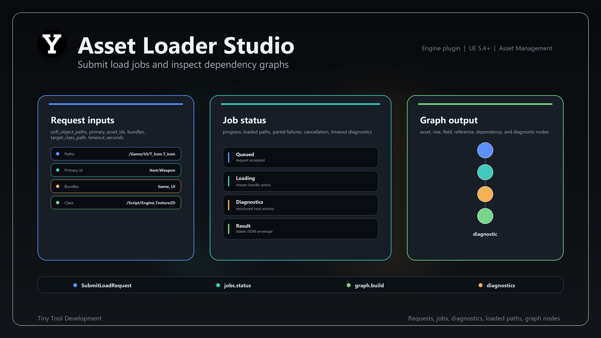Image resolution: width=601 pixels, height=338 pixels.
Task: Click the blue graph node circle
Action: (x=485, y=150)
